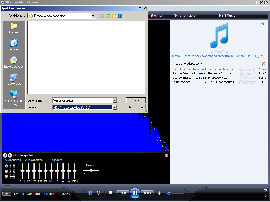Toggle the repeat playback icon
This screenshot has height=202, width=270.
pyautogui.click(x=98, y=193)
